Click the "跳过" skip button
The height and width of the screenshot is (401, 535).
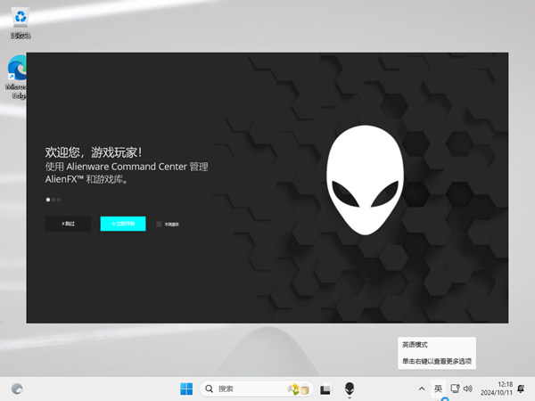tap(69, 224)
